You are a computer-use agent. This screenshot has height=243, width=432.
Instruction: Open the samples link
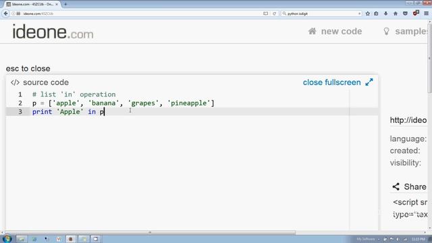[411, 31]
